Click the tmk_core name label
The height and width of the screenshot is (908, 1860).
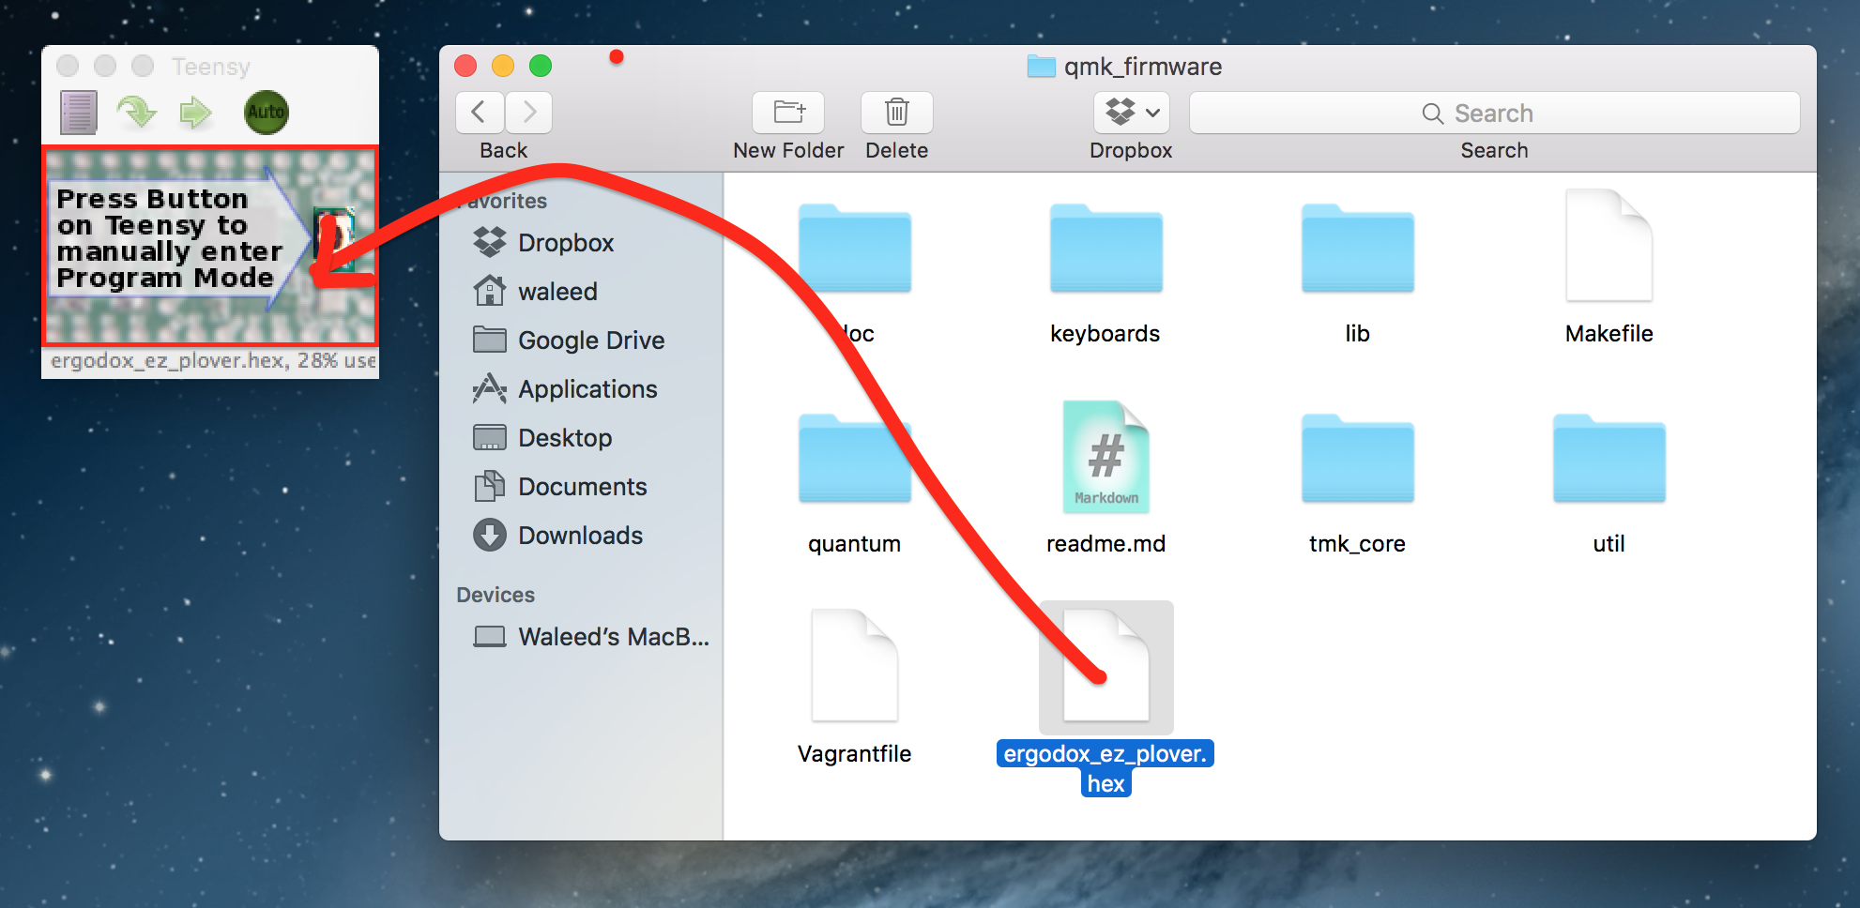click(x=1358, y=544)
